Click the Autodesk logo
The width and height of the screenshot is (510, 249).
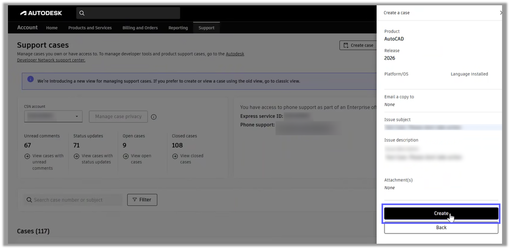click(41, 13)
